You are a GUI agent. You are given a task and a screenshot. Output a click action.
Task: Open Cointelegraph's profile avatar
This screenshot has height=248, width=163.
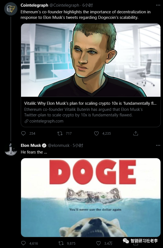11,9
